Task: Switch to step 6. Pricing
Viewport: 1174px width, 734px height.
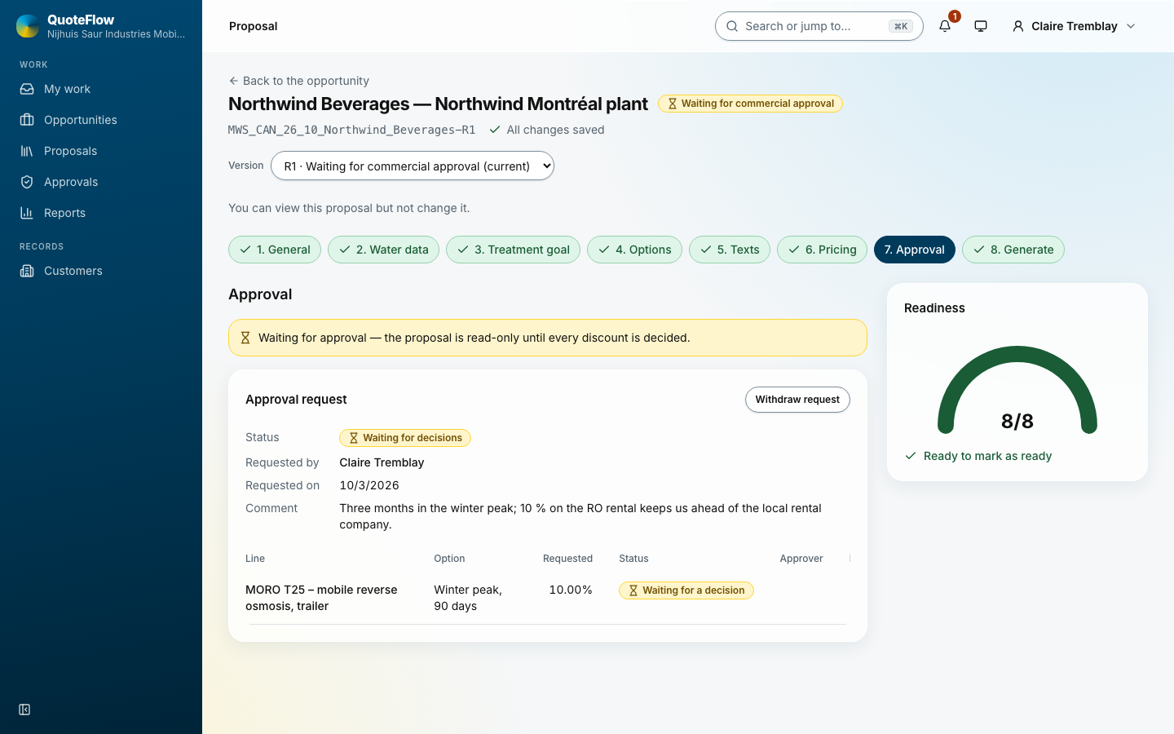Action: [822, 250]
